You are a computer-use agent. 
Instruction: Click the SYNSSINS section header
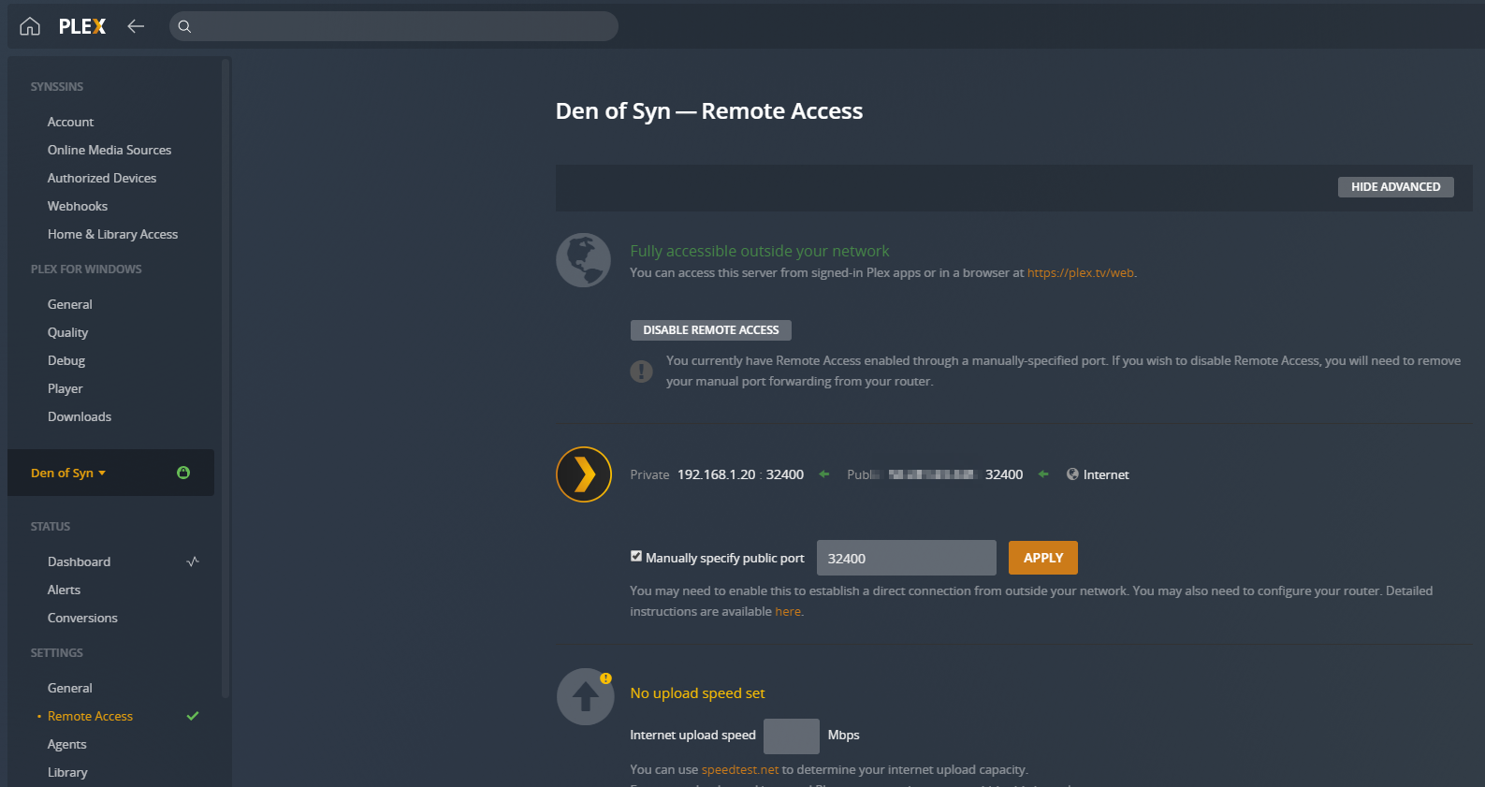coord(57,87)
